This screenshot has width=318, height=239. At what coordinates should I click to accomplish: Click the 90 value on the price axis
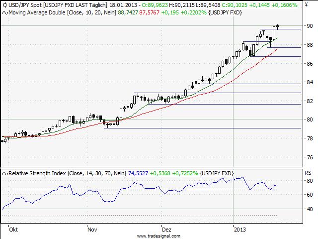click(x=309, y=25)
